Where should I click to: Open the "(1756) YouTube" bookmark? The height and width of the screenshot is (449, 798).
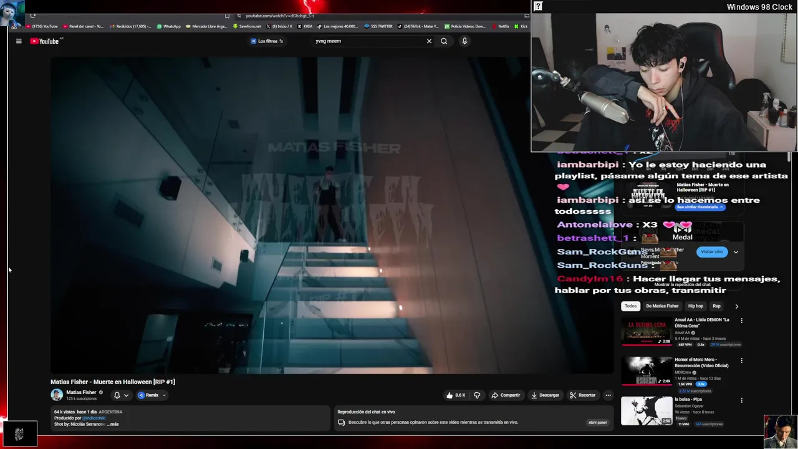tap(42, 26)
